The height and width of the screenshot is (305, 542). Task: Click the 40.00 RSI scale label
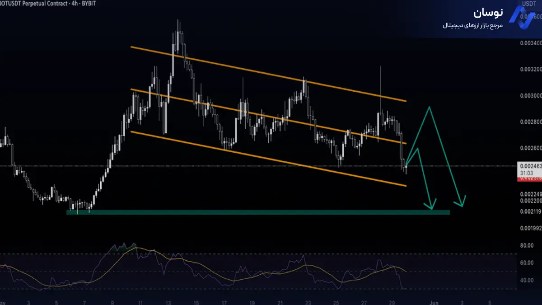[x=527, y=280]
